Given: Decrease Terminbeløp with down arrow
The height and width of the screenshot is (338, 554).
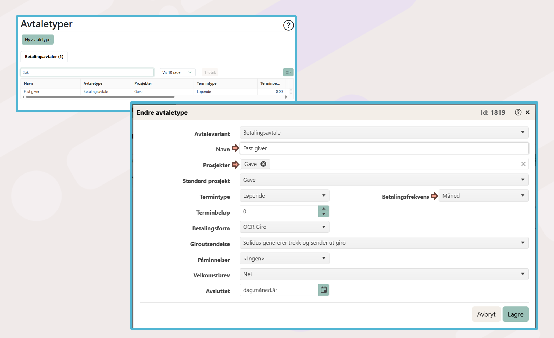Looking at the screenshot, I should (x=323, y=214).
